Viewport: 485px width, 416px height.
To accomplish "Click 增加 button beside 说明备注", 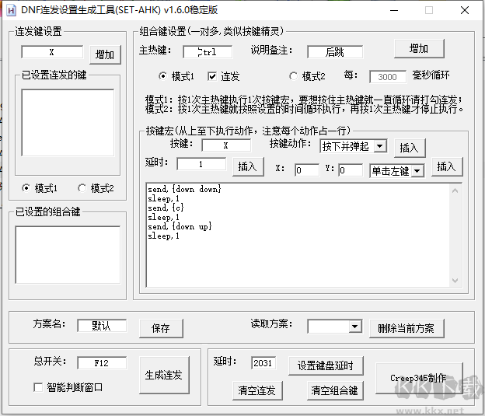I will click(x=418, y=48).
